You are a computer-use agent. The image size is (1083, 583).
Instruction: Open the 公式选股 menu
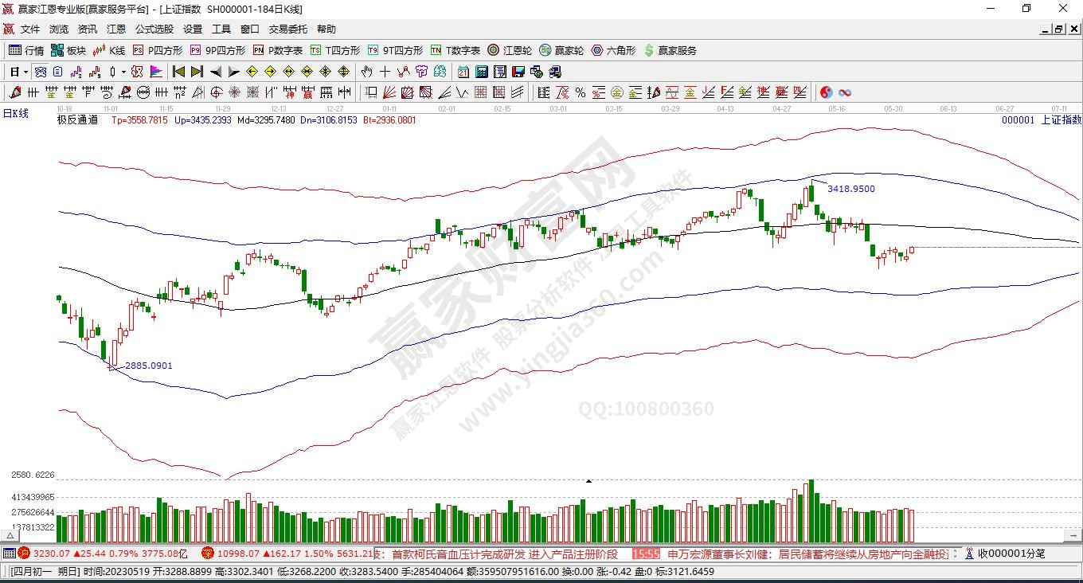tap(154, 29)
